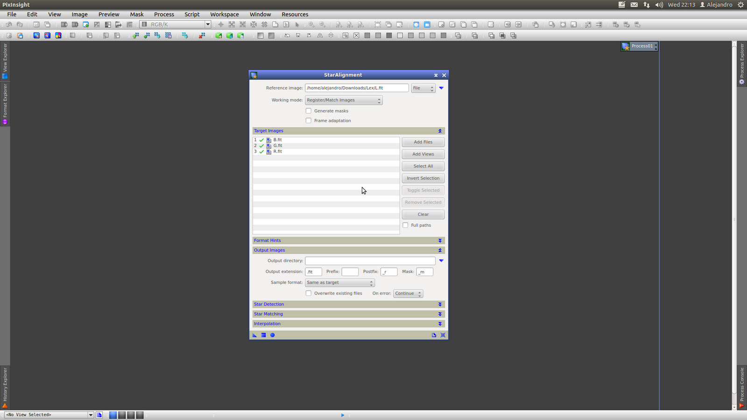Screen dimensions: 747x420
Task: Open the RGB/K channel dropdown in toolbar
Action: (x=176, y=24)
